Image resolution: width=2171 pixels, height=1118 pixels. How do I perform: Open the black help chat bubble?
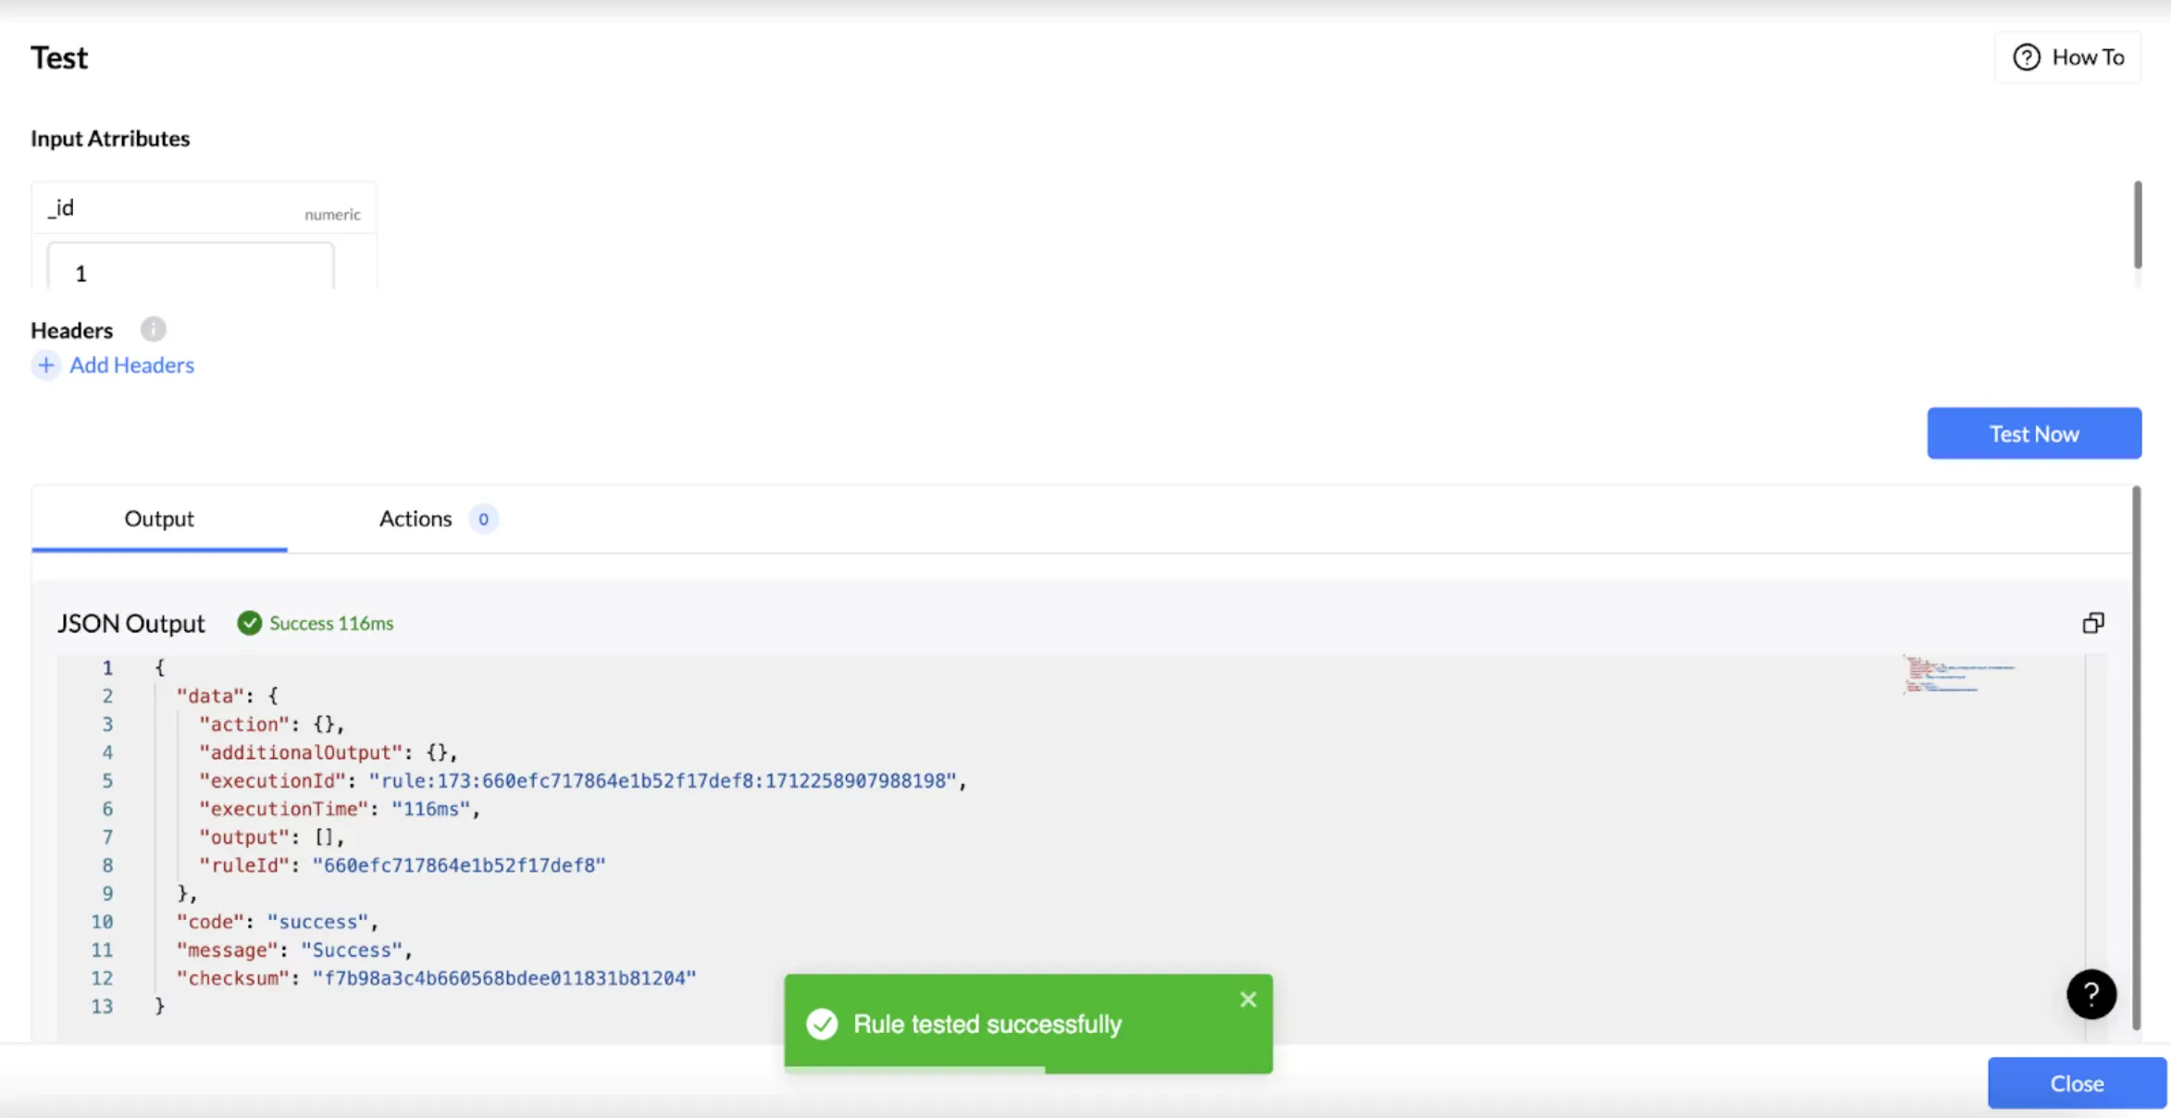point(2090,994)
